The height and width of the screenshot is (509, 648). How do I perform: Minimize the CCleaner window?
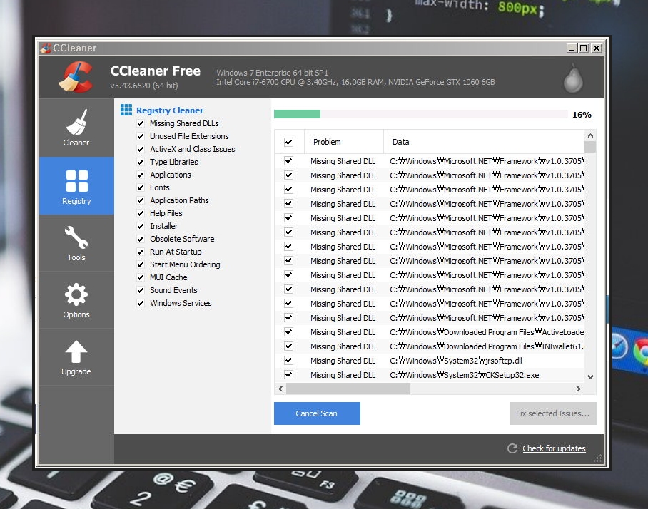click(572, 48)
